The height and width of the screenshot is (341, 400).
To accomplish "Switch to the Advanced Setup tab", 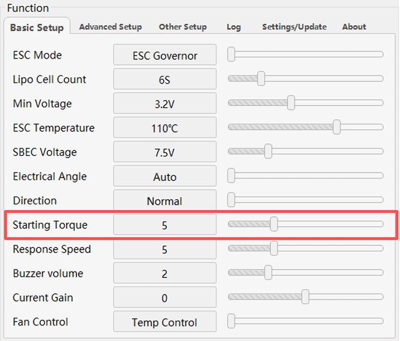I will [x=110, y=27].
